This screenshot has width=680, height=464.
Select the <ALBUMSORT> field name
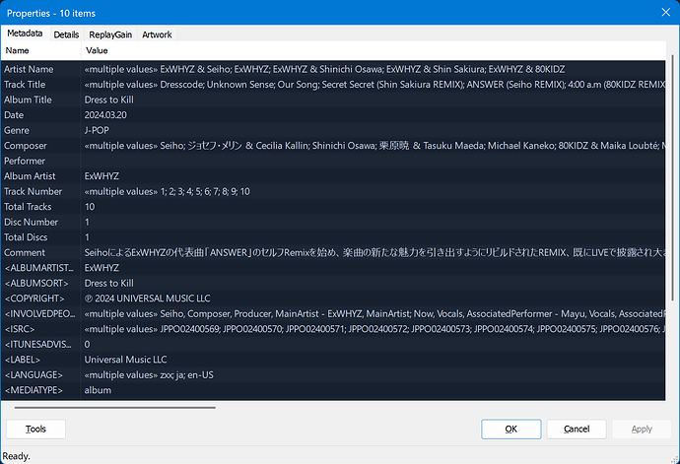coord(36,283)
